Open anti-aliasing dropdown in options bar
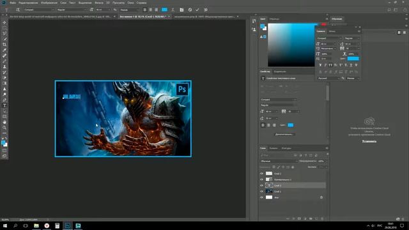Screen dimensions: 409x230 click(x=129, y=10)
